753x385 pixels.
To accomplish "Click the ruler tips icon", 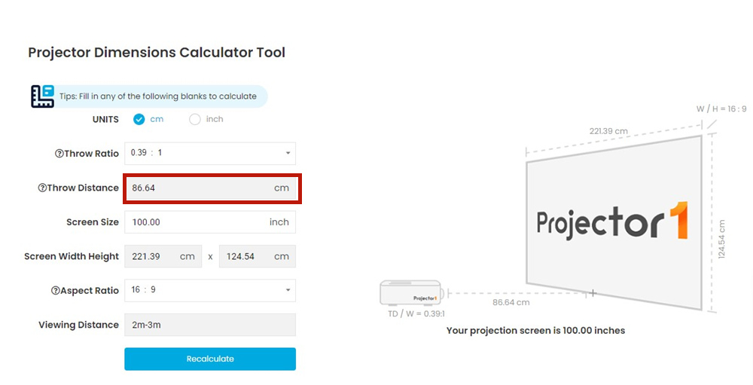I will (42, 96).
